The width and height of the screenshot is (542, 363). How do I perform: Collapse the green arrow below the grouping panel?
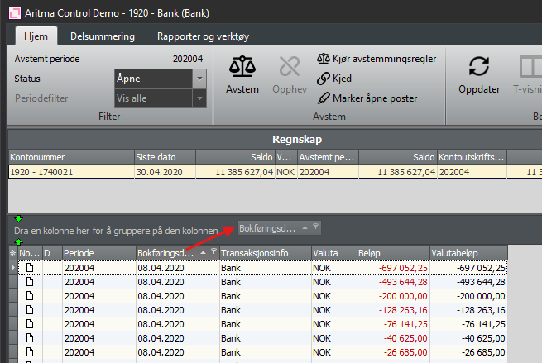click(18, 241)
